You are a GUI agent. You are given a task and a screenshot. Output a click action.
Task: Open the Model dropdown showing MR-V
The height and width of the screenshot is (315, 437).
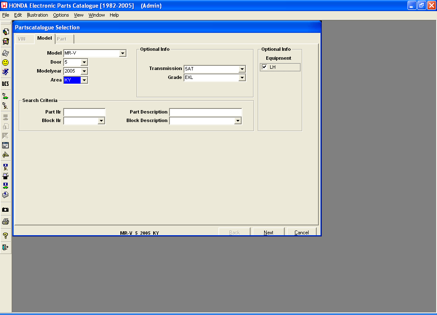(122, 53)
